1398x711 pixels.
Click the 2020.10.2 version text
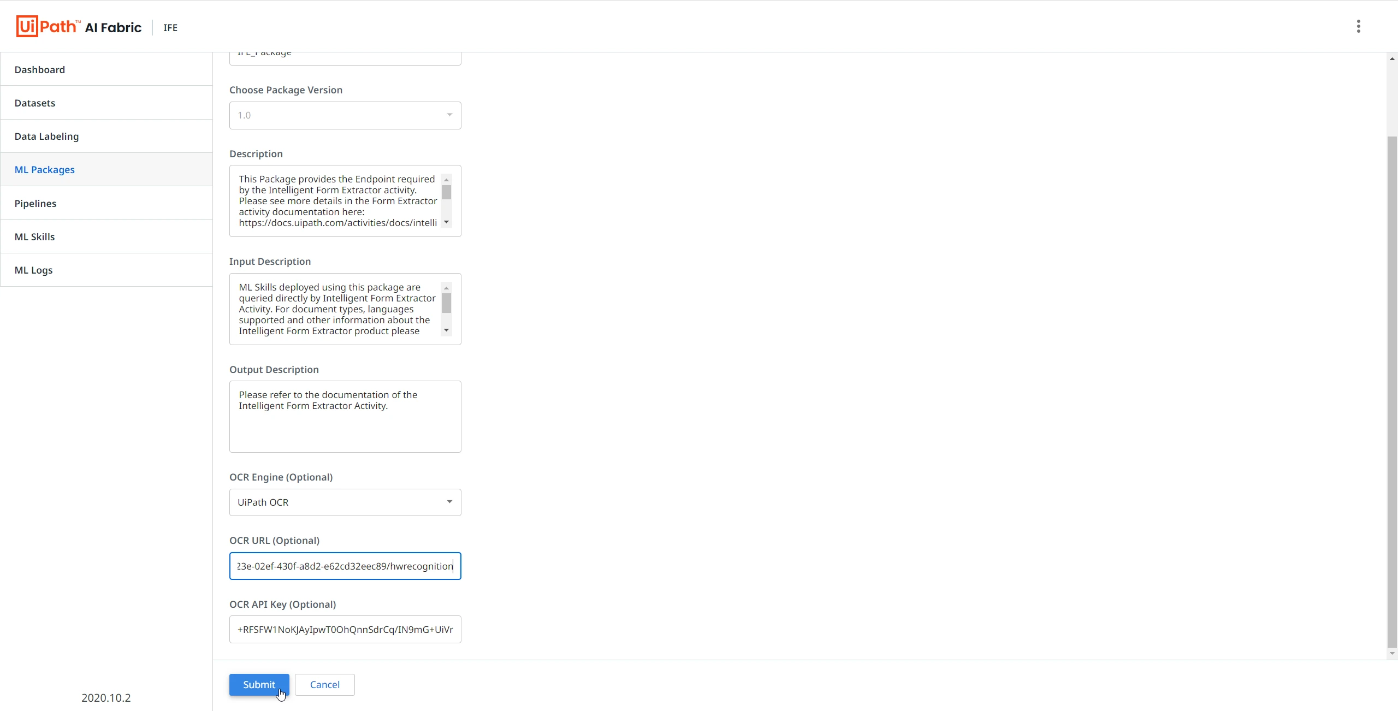coord(106,698)
